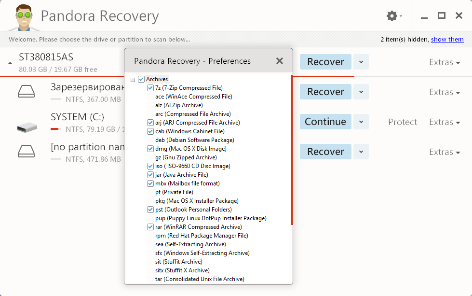472x296 pixels.
Task: Collapse the Archives tree node
Action: click(133, 80)
